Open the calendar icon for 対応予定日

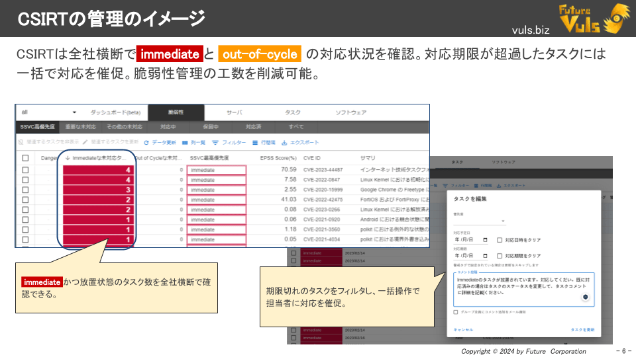486,239
